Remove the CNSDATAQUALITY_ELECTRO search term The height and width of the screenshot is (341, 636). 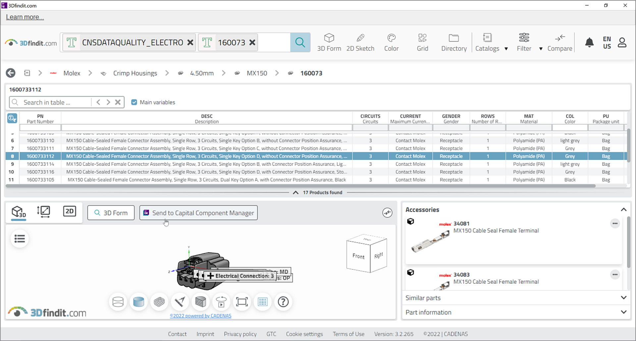[190, 42]
